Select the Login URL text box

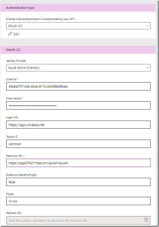coord(78,125)
